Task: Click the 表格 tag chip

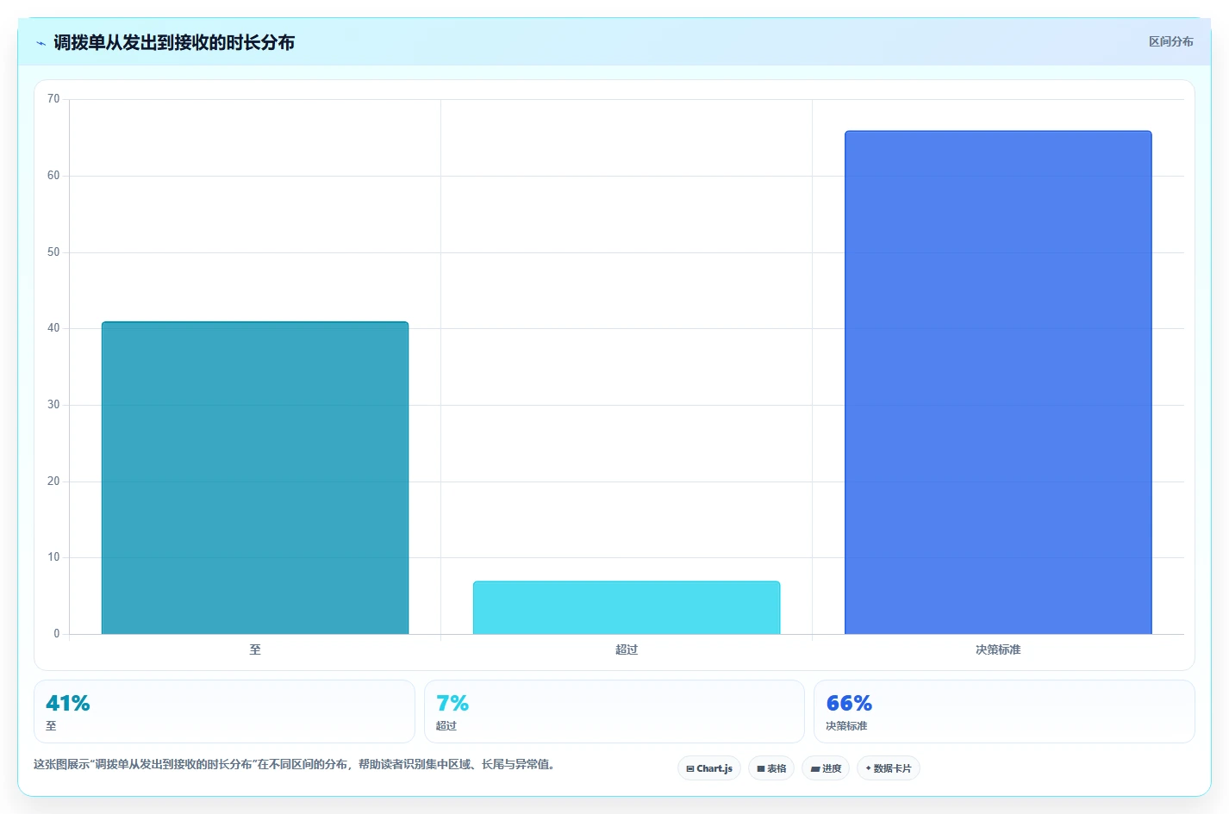Action: (771, 768)
